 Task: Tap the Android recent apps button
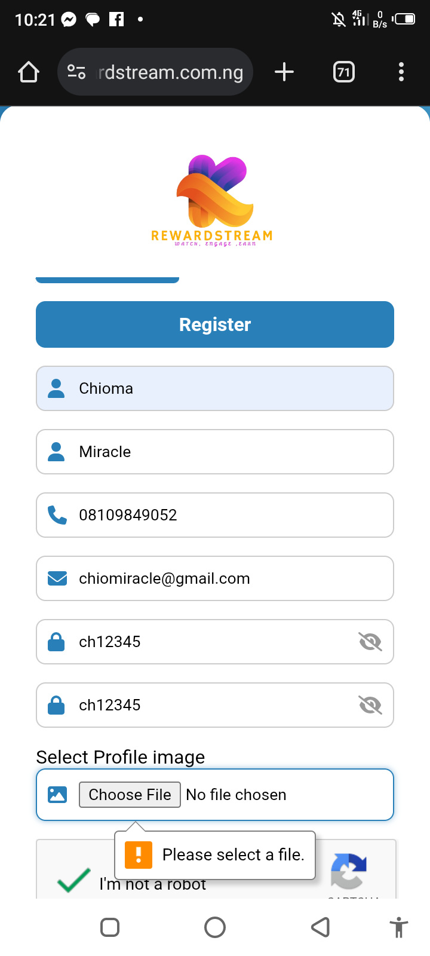(x=110, y=927)
